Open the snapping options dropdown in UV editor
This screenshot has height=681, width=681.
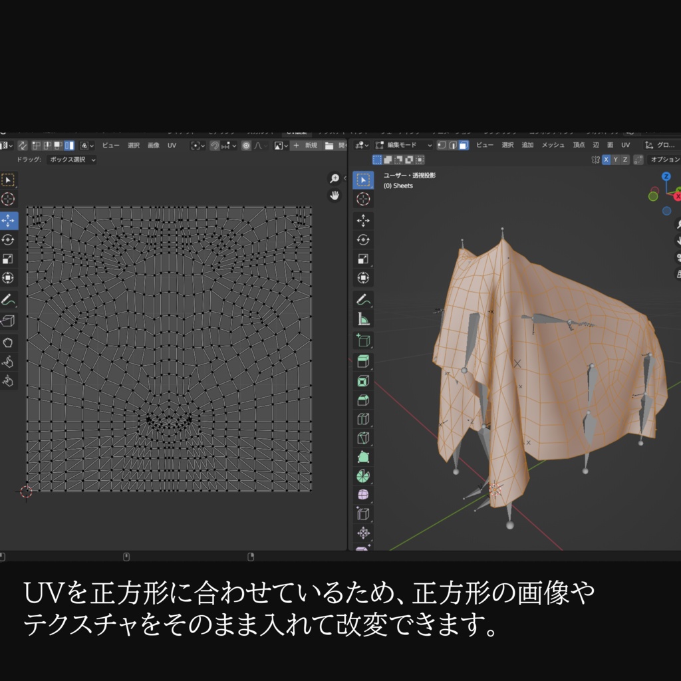[x=229, y=146]
